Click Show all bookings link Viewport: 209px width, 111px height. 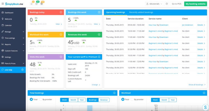pos(197,85)
